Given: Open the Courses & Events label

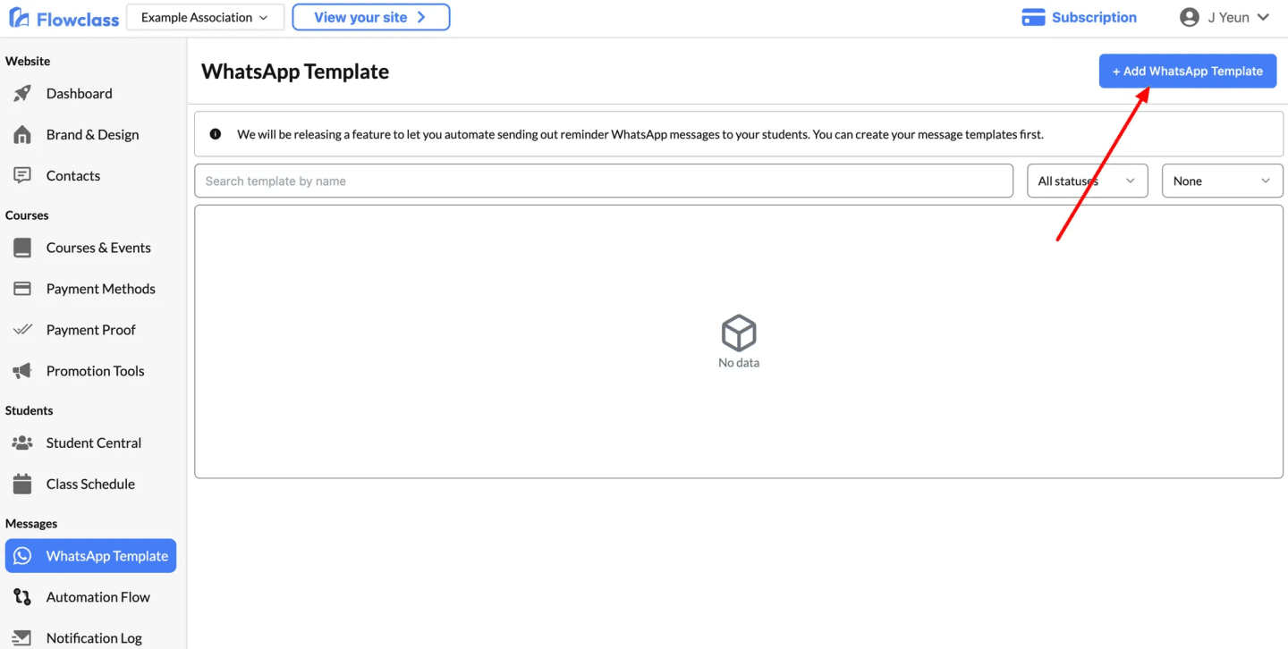Looking at the screenshot, I should tap(98, 248).
